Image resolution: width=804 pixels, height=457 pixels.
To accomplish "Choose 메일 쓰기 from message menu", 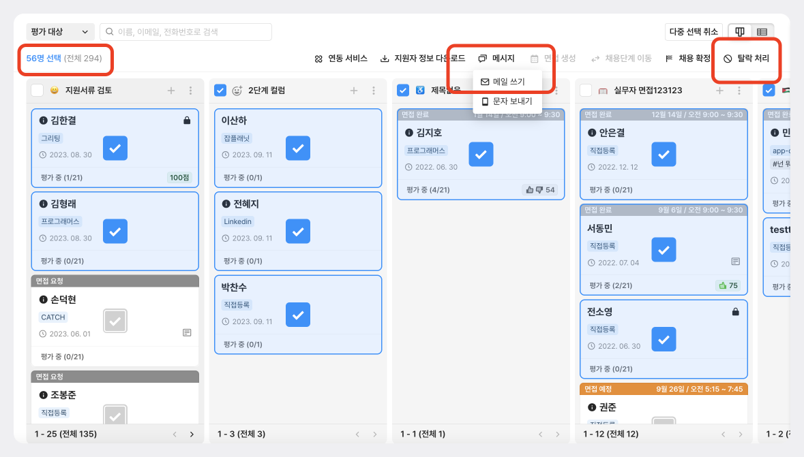I will pyautogui.click(x=507, y=82).
